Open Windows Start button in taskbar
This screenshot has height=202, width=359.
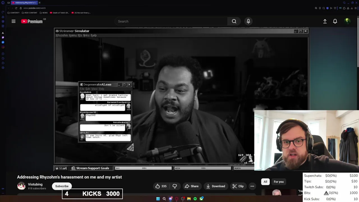click(x=158, y=199)
